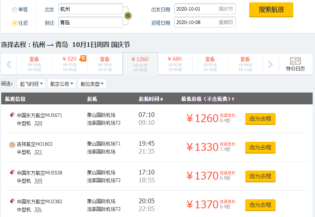This screenshot has height=217, width=315.
Task: Select the 往返 round-trip radio button
Action: [15, 23]
